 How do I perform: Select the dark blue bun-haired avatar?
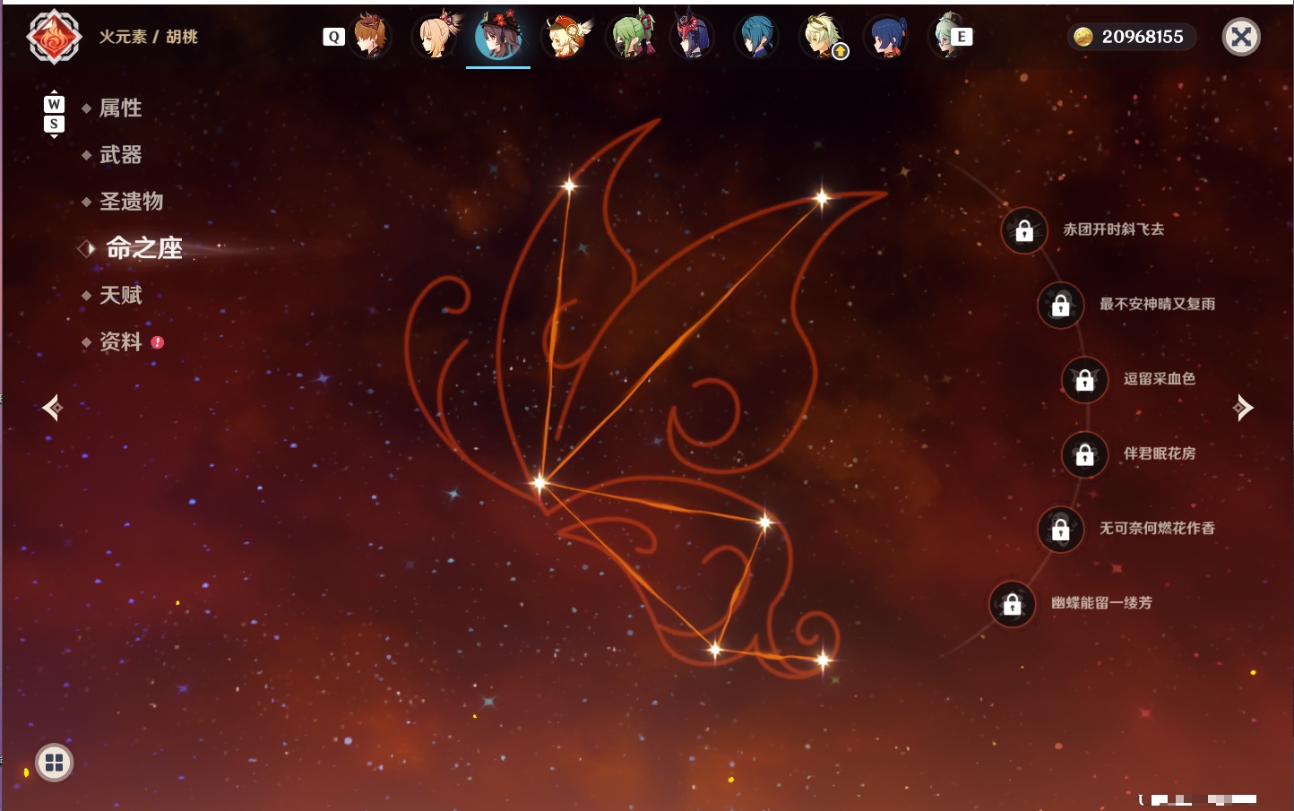pos(886,37)
